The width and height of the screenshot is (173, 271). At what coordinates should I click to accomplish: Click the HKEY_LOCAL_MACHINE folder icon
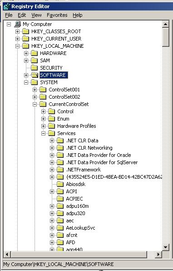point(26,46)
